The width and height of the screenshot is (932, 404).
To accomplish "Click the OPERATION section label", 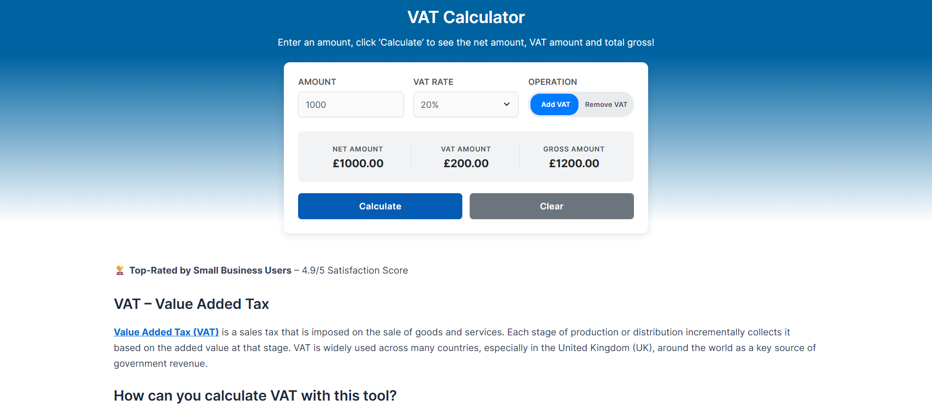I will tap(553, 81).
